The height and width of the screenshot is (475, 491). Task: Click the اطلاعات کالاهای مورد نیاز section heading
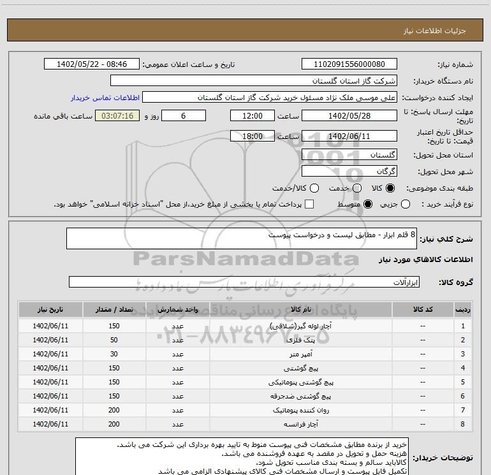pyautogui.click(x=425, y=259)
